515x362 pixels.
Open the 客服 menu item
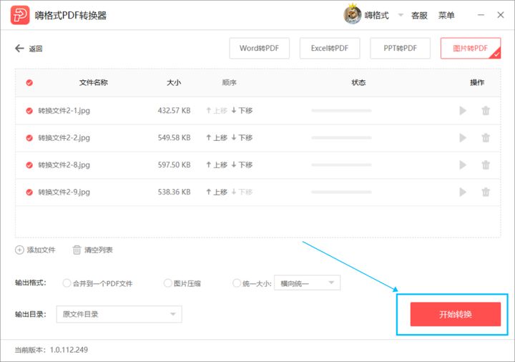419,16
